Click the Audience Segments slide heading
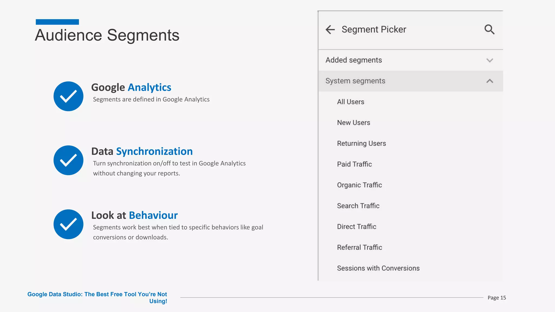Screen dimensions: 555x312 [107, 35]
